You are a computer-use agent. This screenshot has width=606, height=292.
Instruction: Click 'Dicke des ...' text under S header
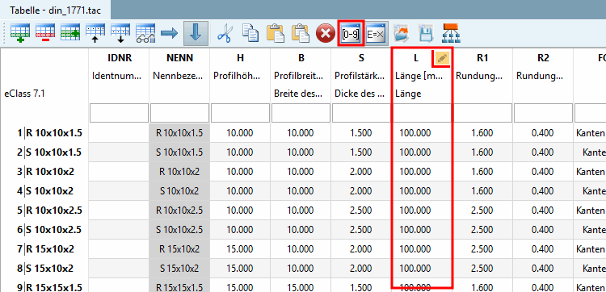pos(359,94)
